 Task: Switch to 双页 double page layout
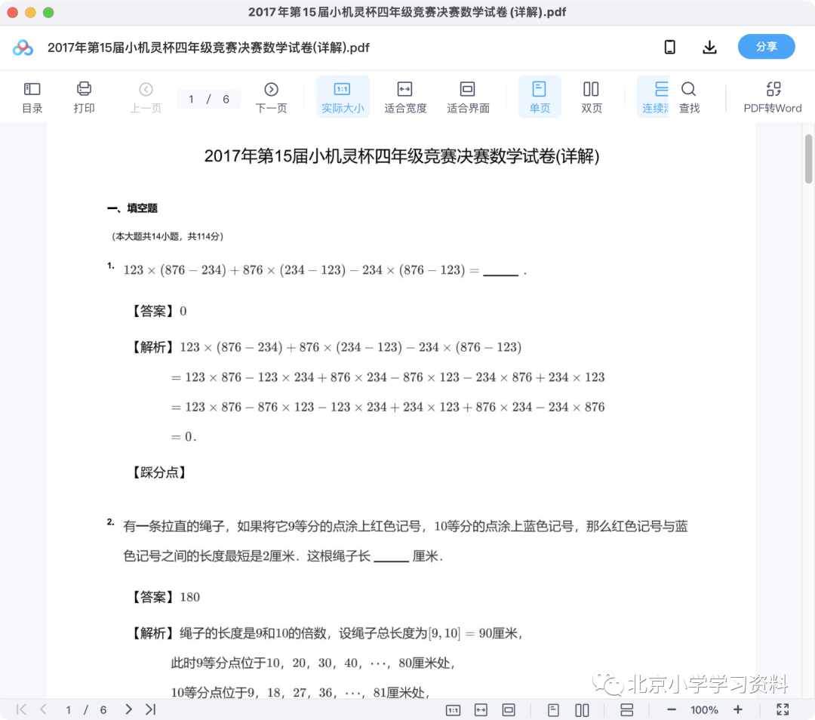[591, 97]
